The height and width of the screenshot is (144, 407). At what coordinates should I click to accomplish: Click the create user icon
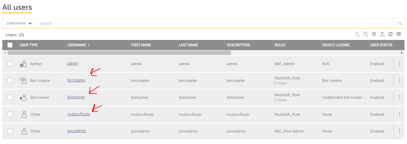[x=357, y=34]
